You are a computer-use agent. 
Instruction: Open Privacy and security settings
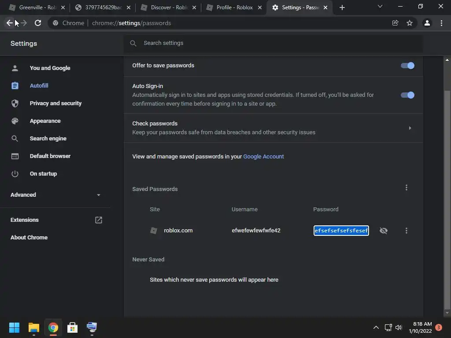coord(55,103)
